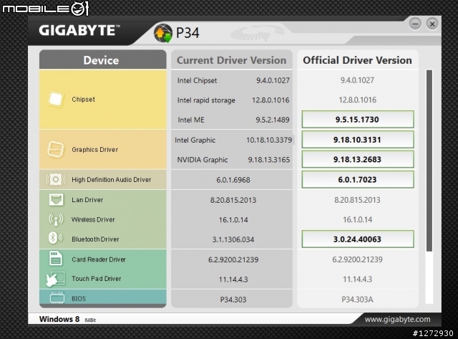Click the GIGABYTE logo
458x339 pixels.
79,30
